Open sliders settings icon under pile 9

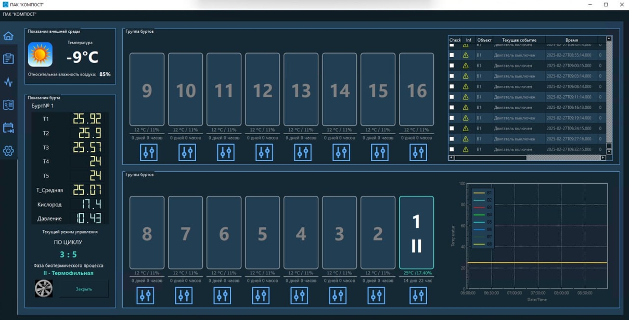pos(149,152)
